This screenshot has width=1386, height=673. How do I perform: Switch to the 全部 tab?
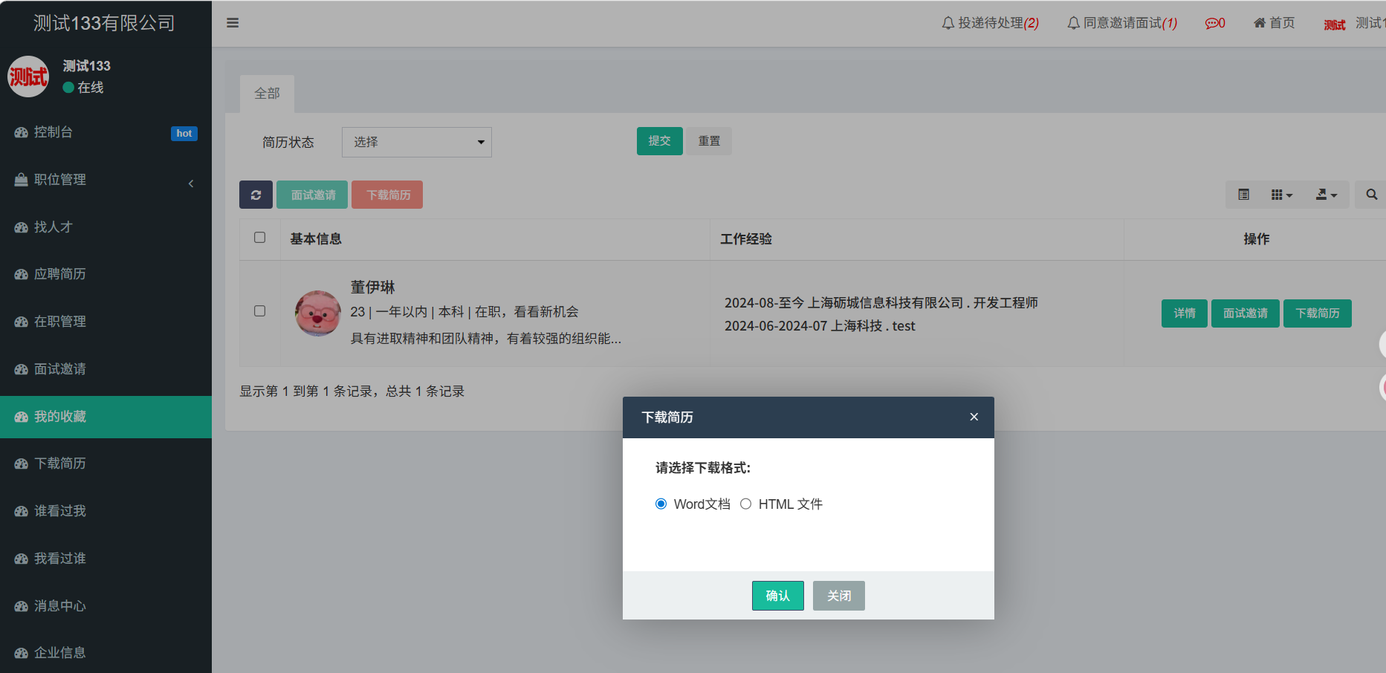(267, 94)
